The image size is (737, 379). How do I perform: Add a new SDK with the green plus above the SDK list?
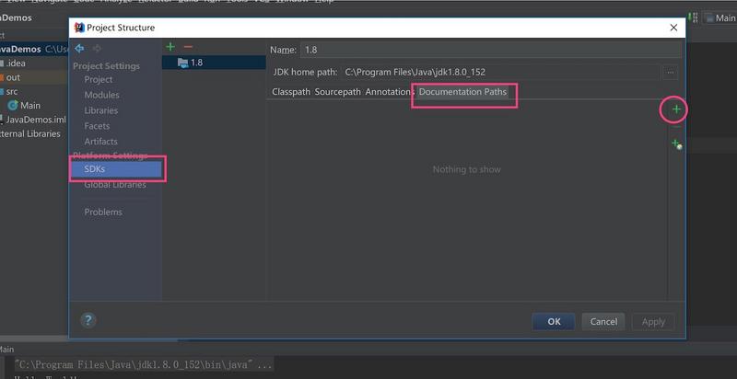(170, 47)
